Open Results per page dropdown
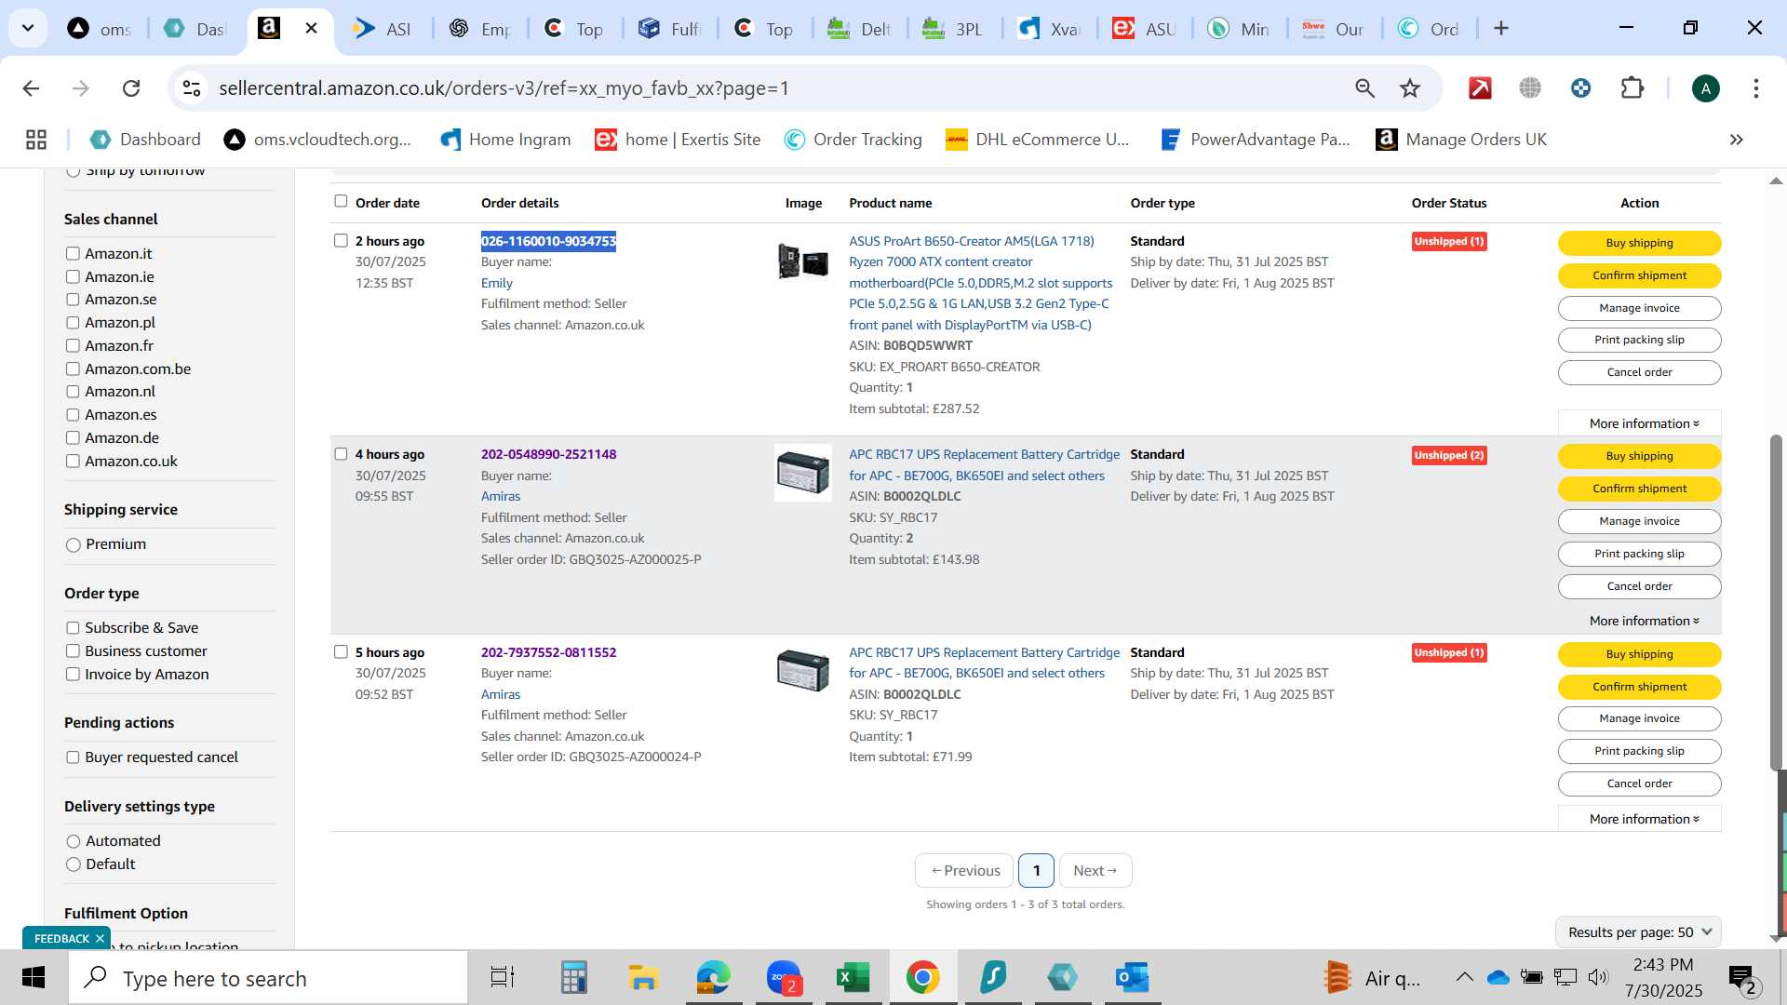This screenshot has height=1005, width=1787. [1638, 932]
